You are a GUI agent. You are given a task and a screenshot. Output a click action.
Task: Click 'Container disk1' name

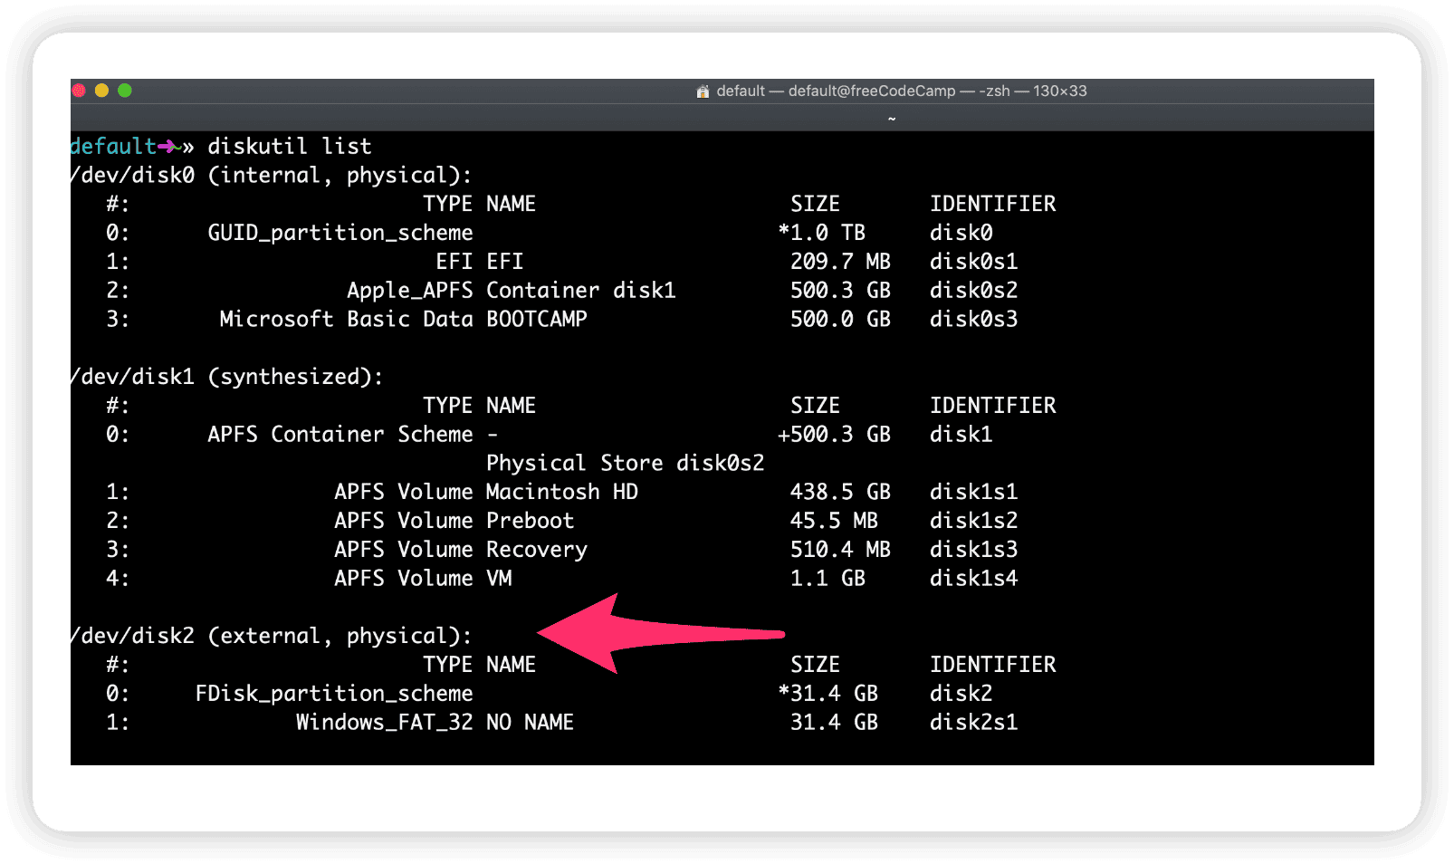[x=581, y=291]
